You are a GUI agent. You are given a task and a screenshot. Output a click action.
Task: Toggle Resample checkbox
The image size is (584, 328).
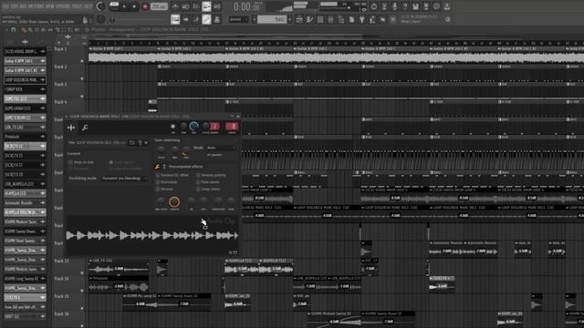tap(70, 169)
